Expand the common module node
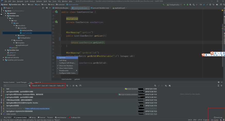Image resolution: width=225 pixels, height=121 pixels. (6, 13)
